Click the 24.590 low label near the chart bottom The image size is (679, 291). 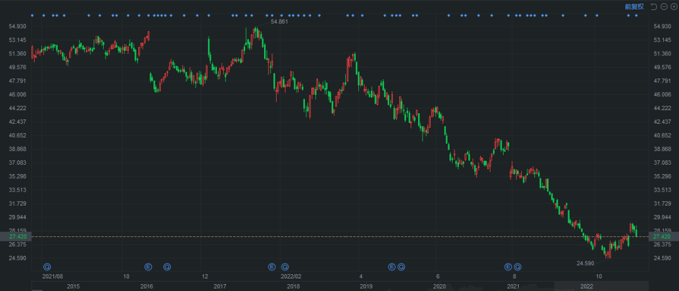[585, 263]
